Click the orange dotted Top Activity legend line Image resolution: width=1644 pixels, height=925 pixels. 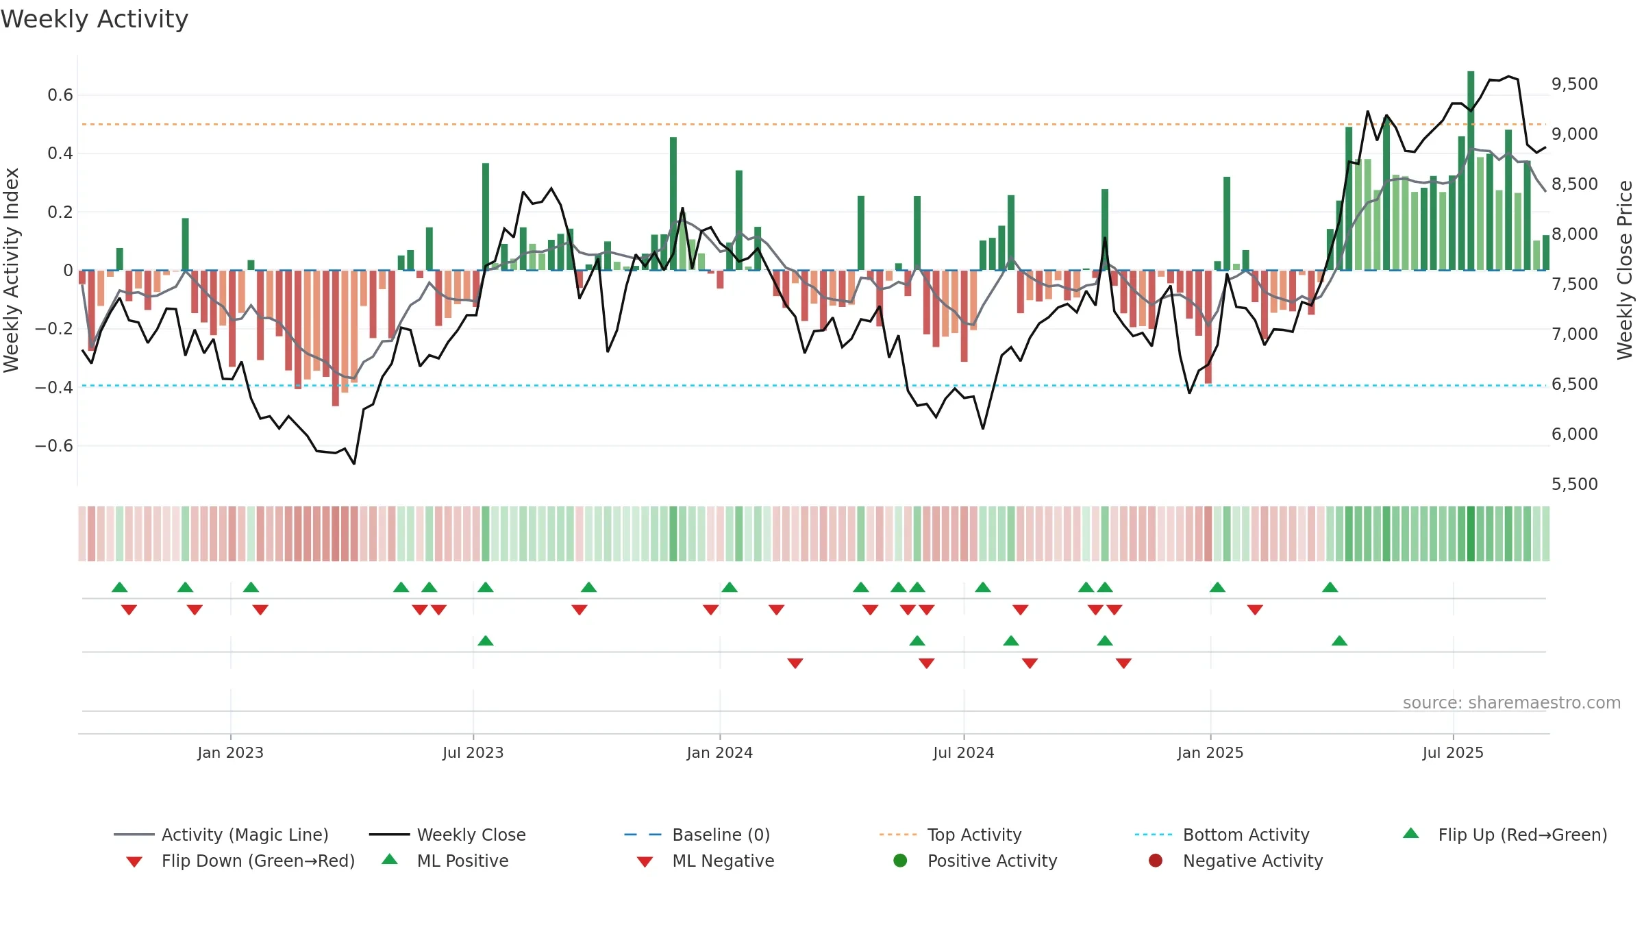tap(898, 835)
